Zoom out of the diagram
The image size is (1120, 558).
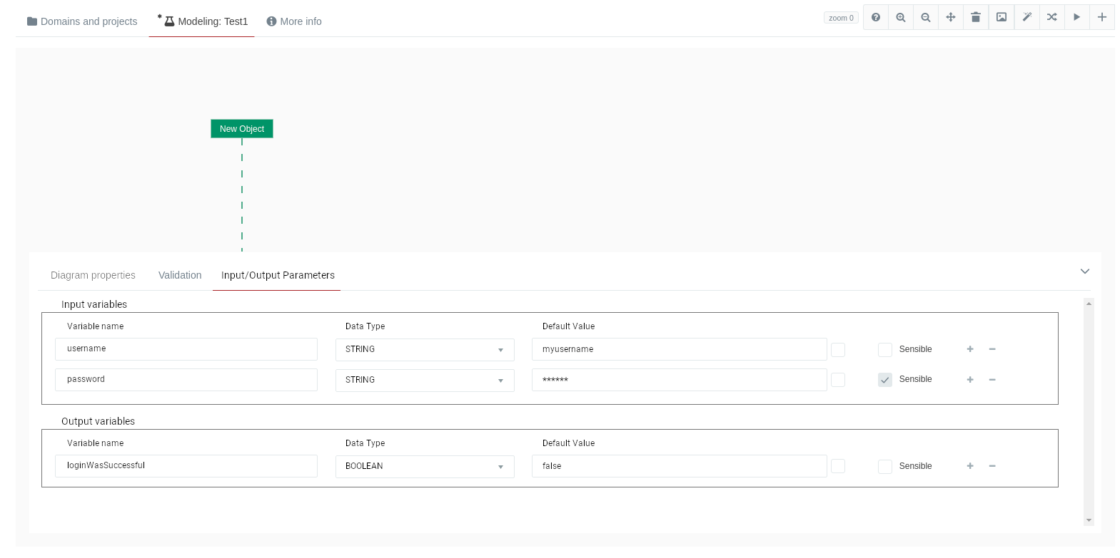pos(926,17)
